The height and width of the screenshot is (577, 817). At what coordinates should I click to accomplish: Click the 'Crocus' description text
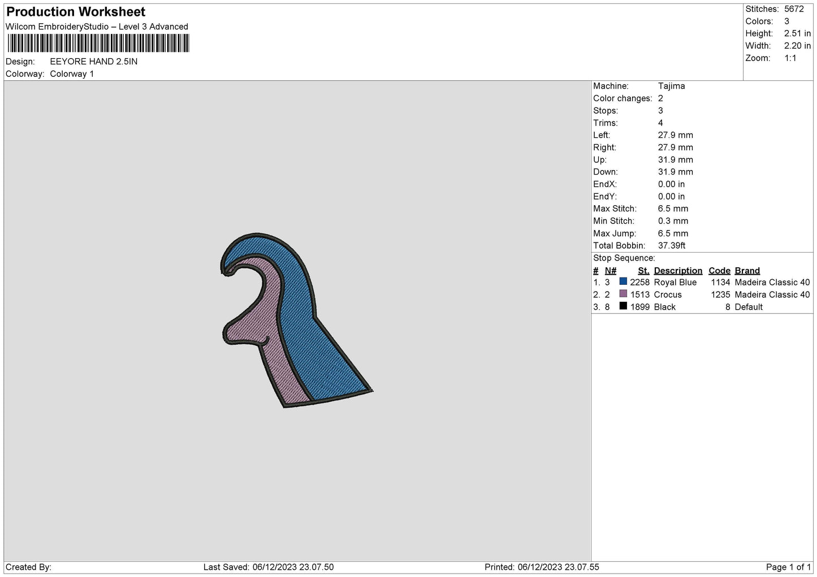[668, 294]
